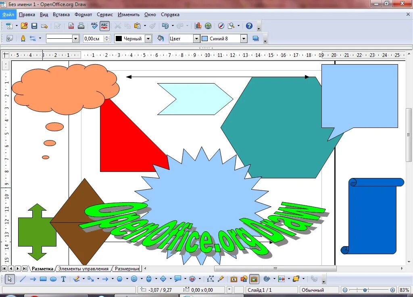Open the Файл menu
The image size is (413, 297).
click(x=8, y=15)
